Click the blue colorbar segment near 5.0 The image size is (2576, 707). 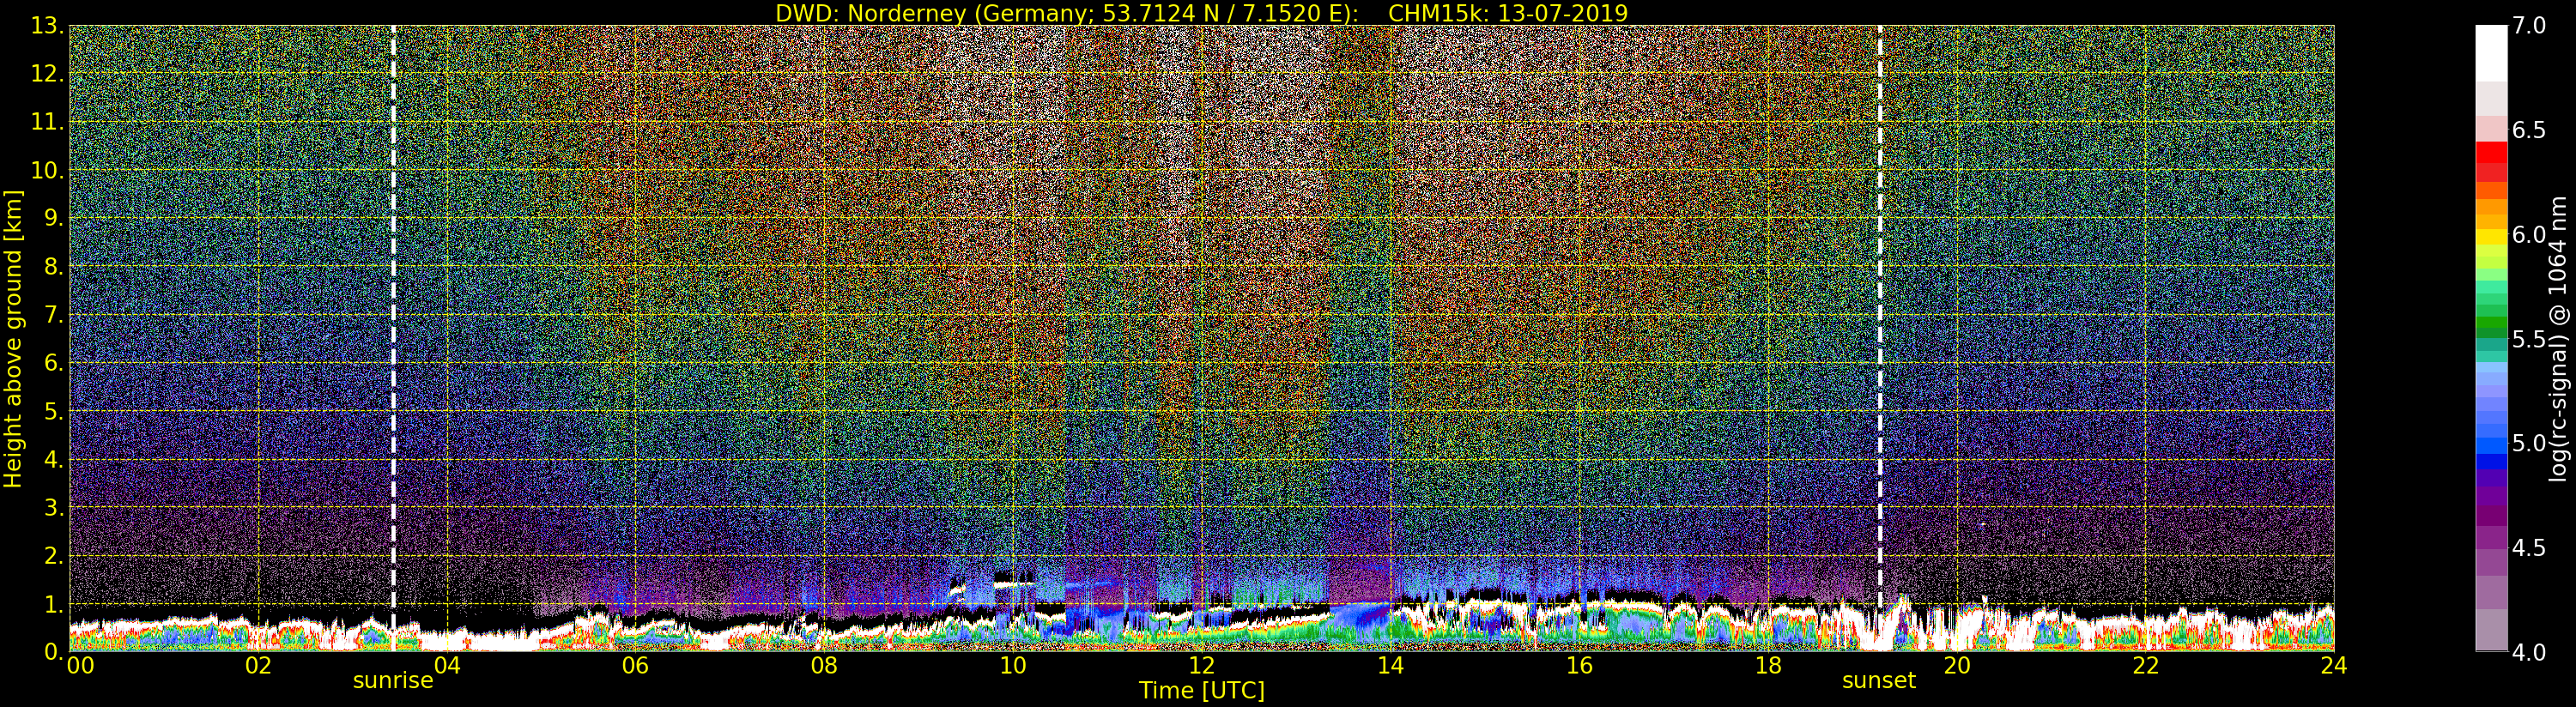(2491, 445)
